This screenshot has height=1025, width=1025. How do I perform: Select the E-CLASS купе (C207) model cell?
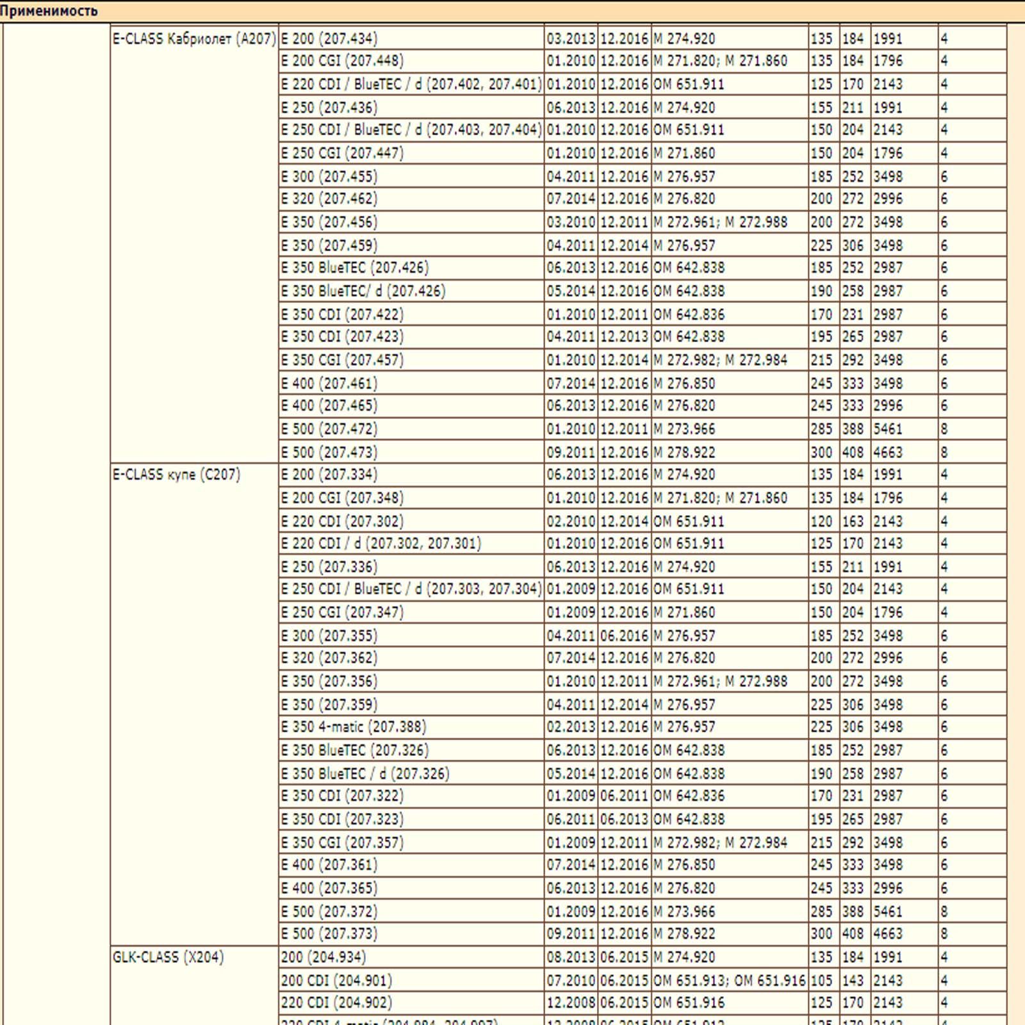pos(177,475)
